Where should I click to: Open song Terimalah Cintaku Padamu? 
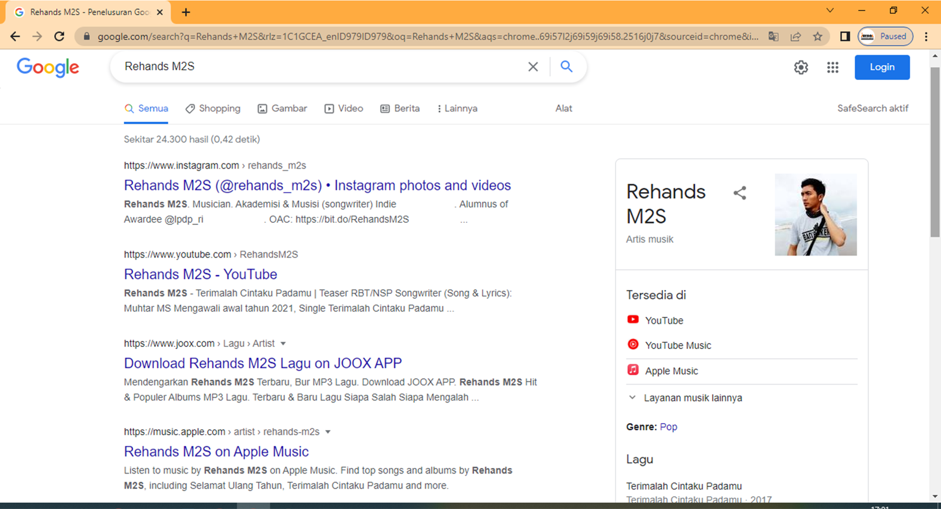[x=684, y=486]
